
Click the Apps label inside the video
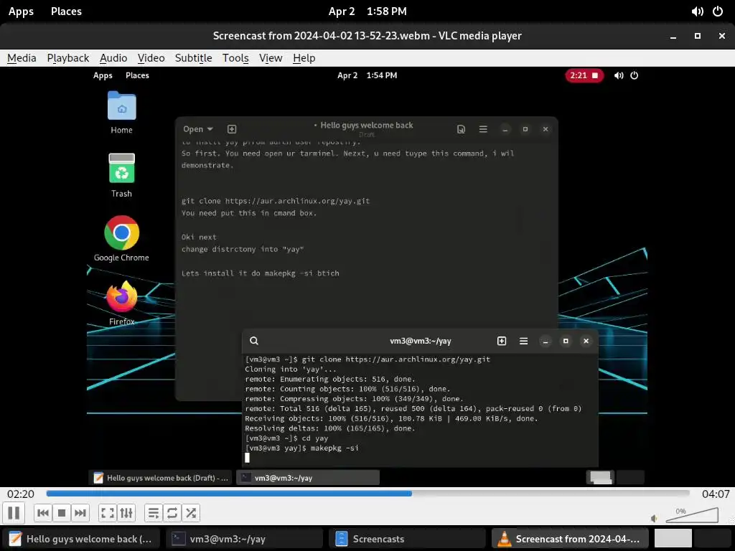(x=103, y=75)
